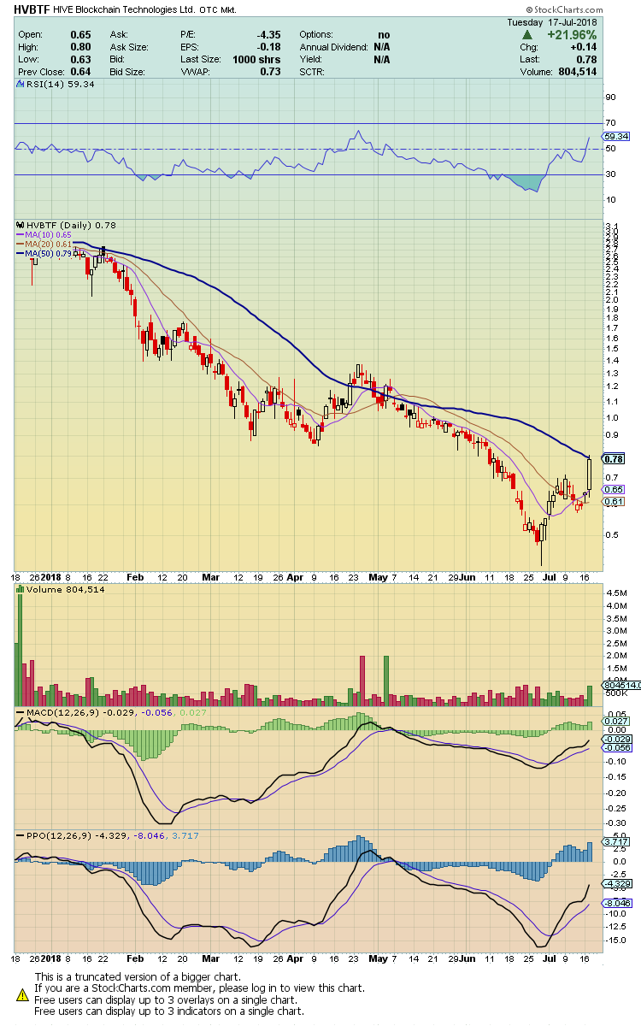This screenshot has height=1026, width=641.
Task: Click the 'MA(20) 0.61' legend entry
Action: (47, 244)
